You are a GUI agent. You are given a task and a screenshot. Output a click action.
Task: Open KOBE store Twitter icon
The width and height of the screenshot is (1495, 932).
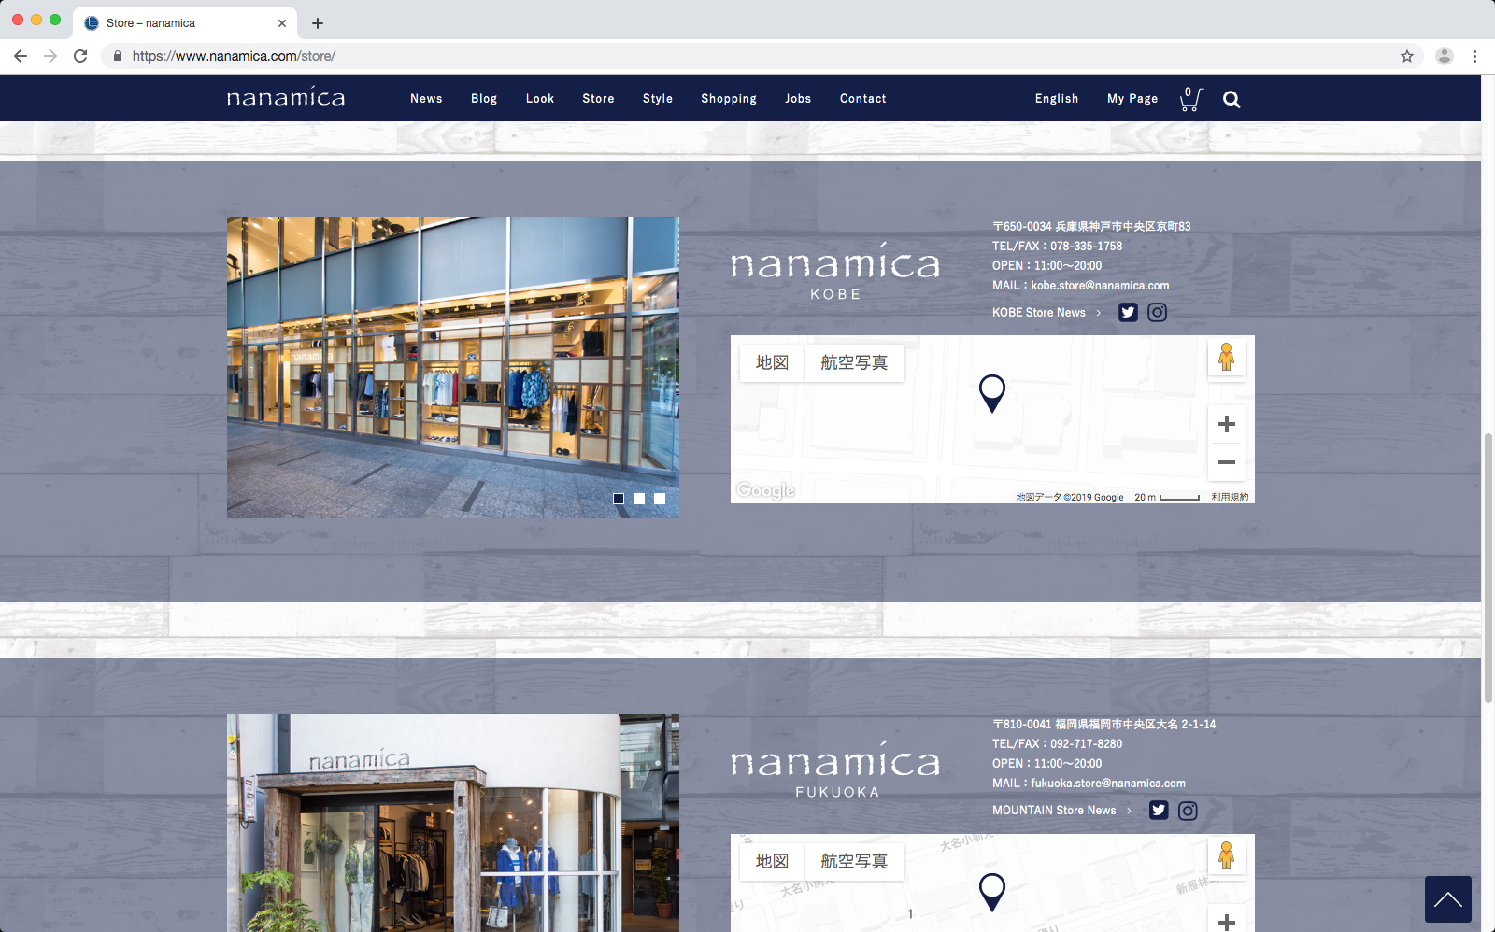point(1128,313)
